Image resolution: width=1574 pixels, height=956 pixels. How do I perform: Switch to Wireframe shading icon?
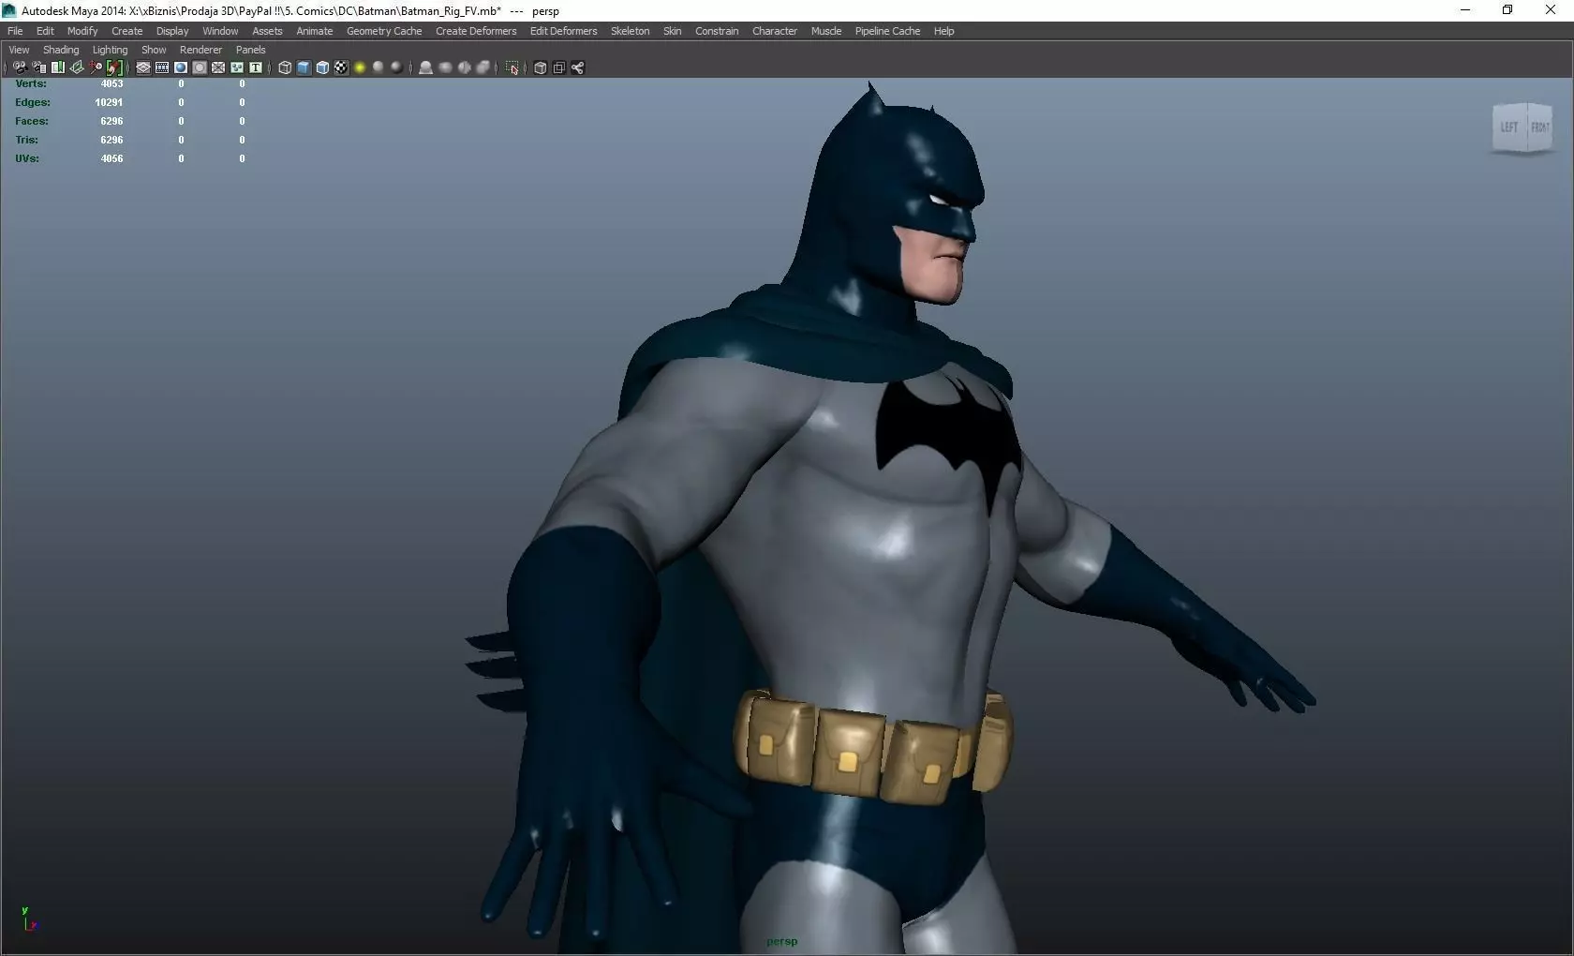pos(285,67)
